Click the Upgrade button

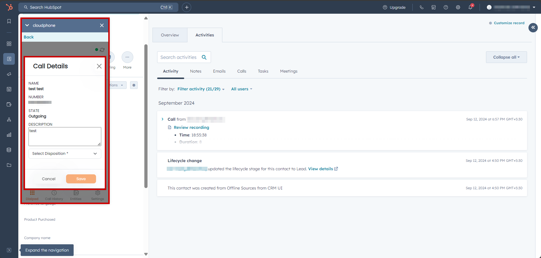tap(394, 7)
